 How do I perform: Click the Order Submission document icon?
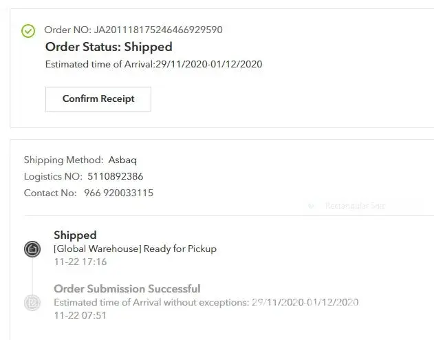[32, 302]
